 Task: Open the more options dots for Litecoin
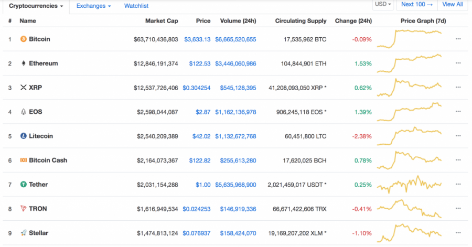(458, 136)
